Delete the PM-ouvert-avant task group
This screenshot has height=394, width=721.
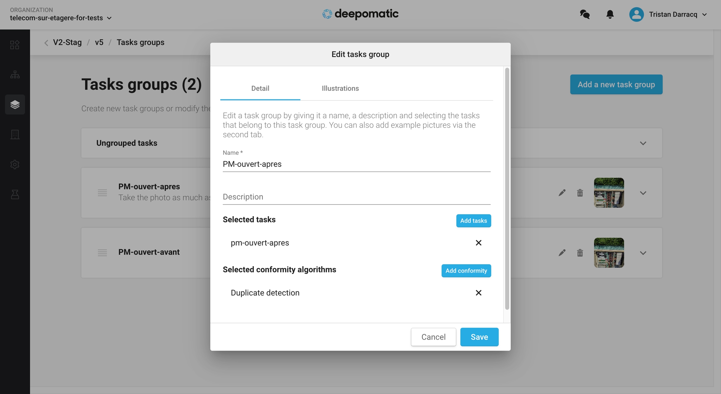[x=580, y=253]
